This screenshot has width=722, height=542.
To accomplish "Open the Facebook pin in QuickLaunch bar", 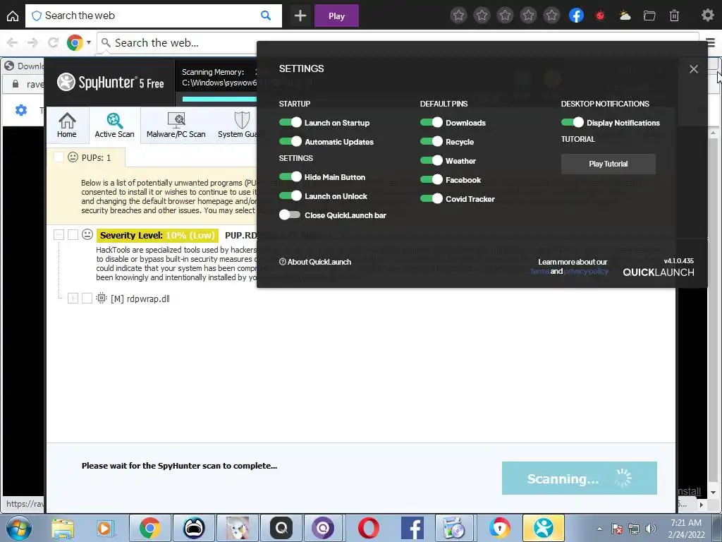I will 576,16.
